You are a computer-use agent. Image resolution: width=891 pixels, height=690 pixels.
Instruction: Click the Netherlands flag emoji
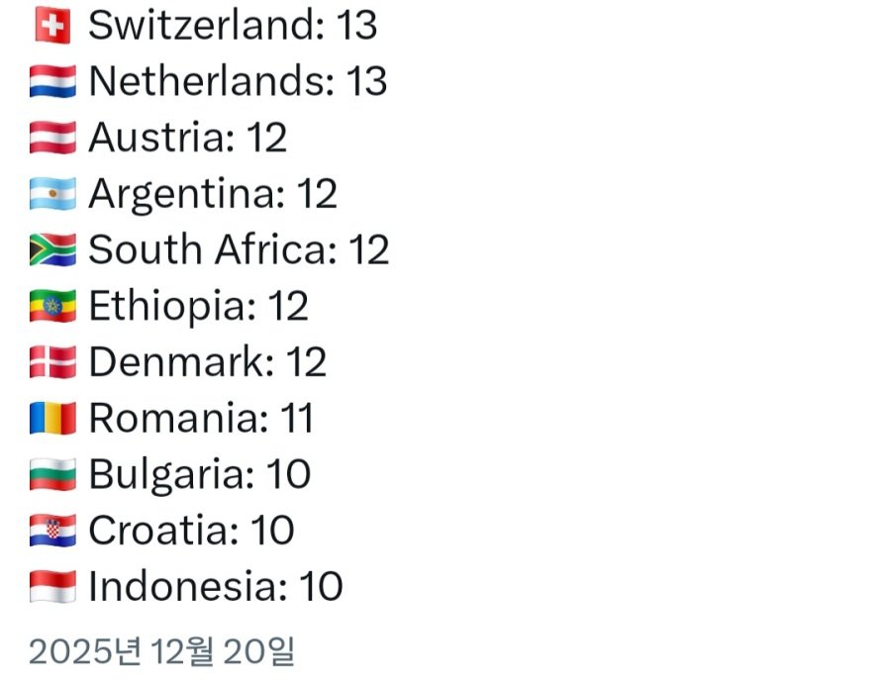(x=52, y=82)
